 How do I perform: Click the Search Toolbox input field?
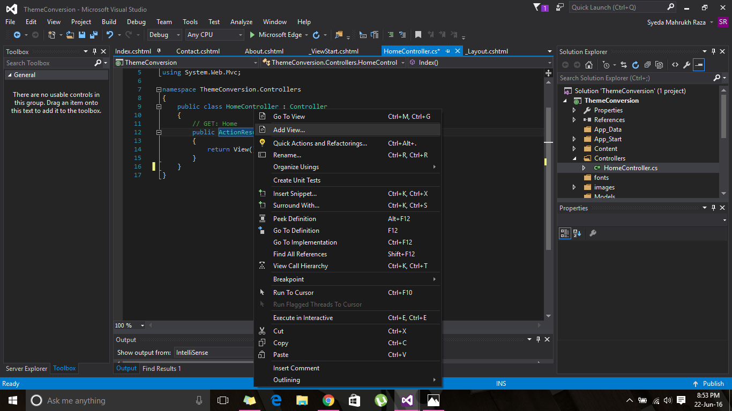(x=49, y=63)
